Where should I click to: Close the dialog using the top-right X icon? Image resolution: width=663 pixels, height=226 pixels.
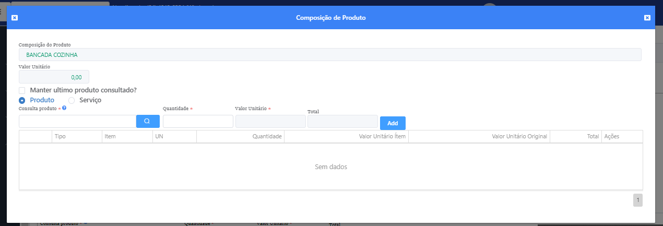pyautogui.click(x=647, y=18)
